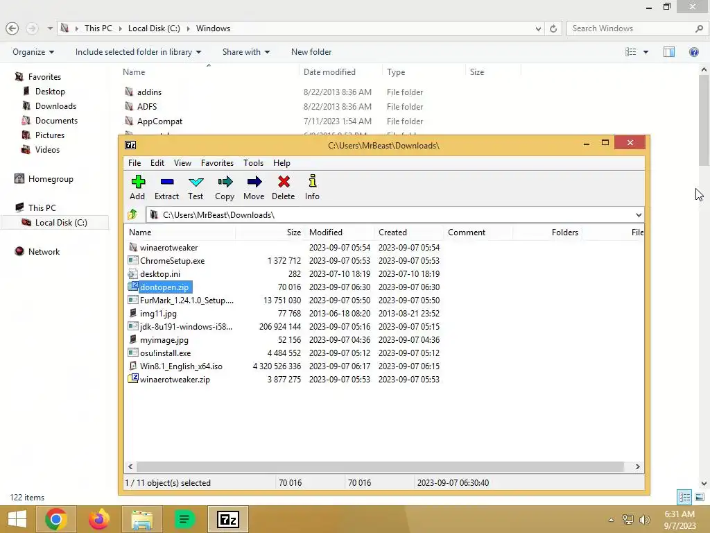Image resolution: width=710 pixels, height=533 pixels.
Task: Select Network in the navigation pane
Action: coord(44,252)
